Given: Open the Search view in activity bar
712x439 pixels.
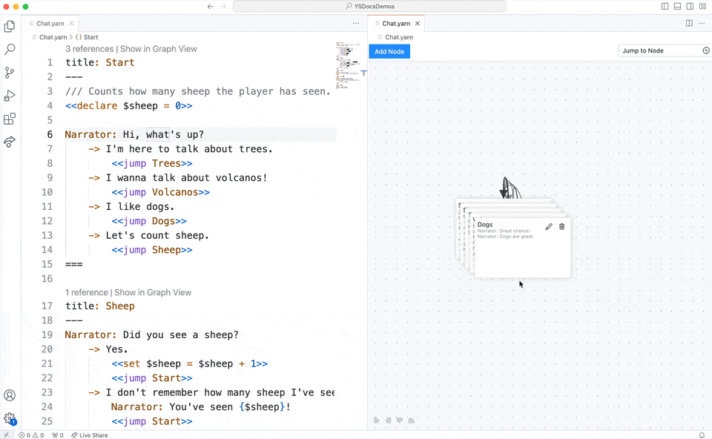Looking at the screenshot, I should [x=10, y=50].
